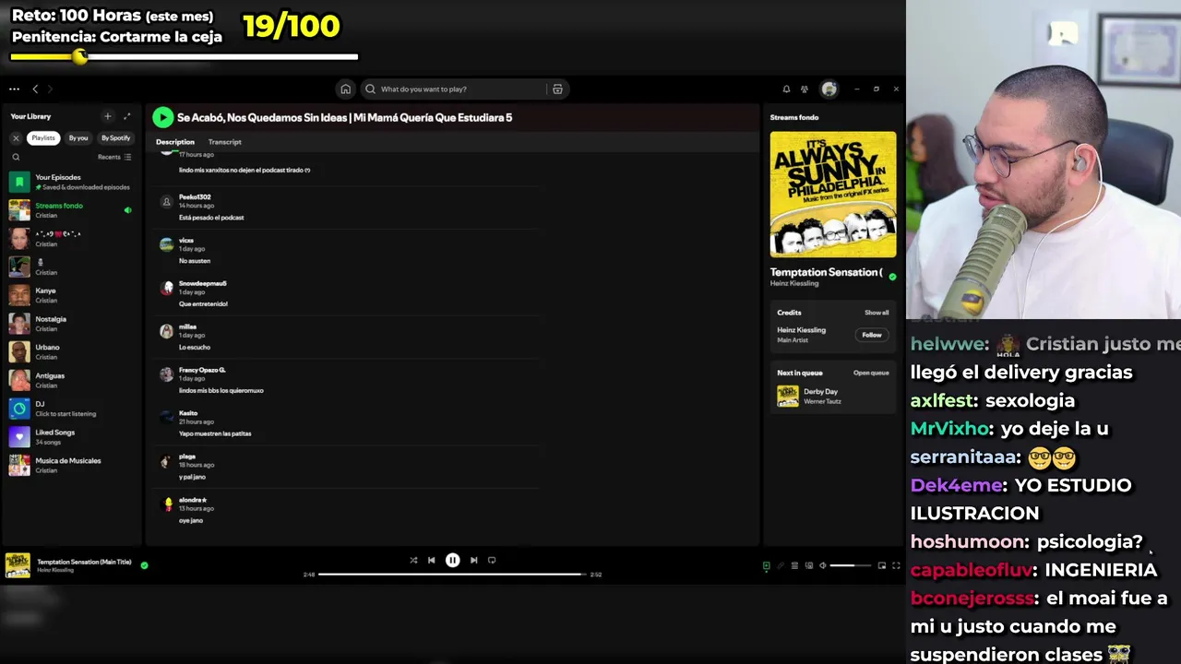
Task: Open the profile avatar menu
Action: click(829, 89)
